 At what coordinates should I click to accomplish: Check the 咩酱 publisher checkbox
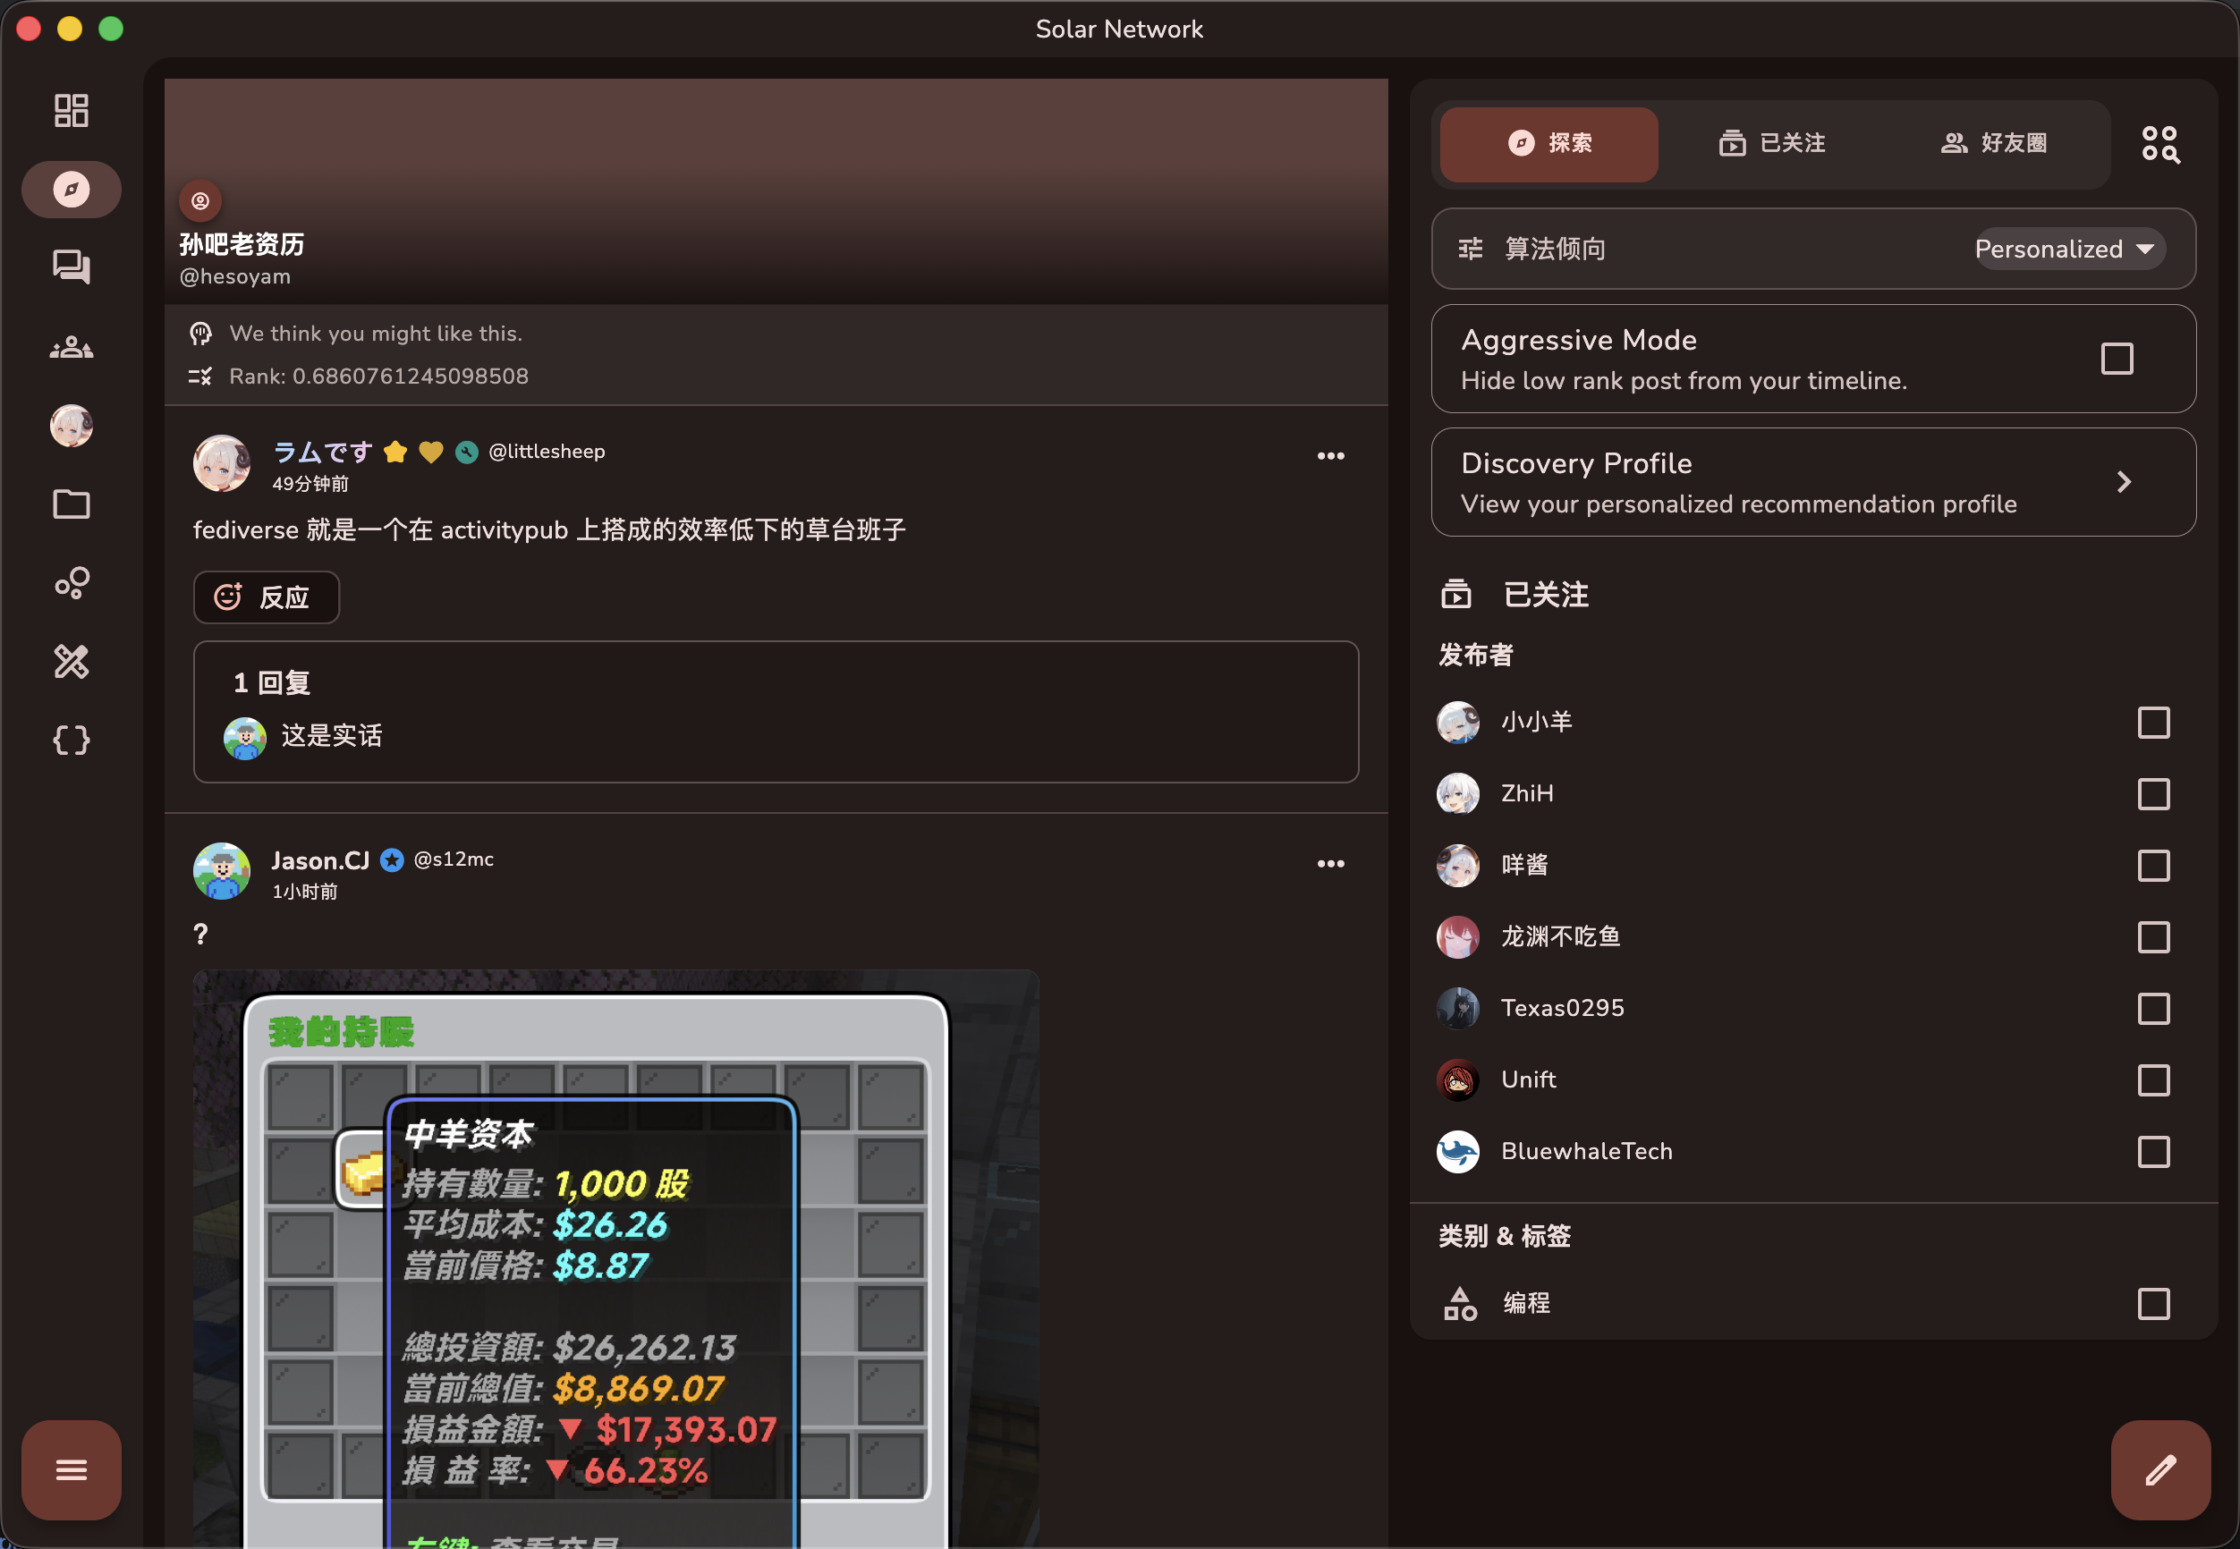[x=2152, y=866]
